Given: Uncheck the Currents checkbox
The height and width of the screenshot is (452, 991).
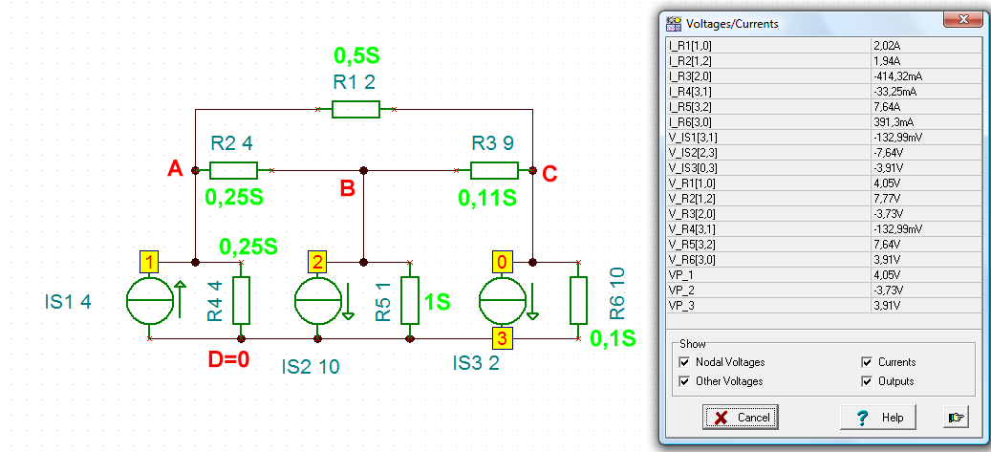Looking at the screenshot, I should pos(866,362).
